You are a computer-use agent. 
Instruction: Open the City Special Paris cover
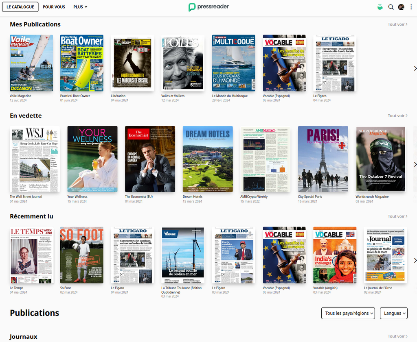click(x=323, y=159)
